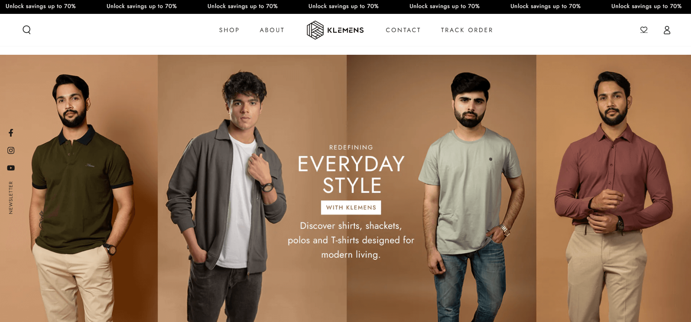The image size is (691, 322).
Task: Open the user account icon
Action: tap(667, 30)
